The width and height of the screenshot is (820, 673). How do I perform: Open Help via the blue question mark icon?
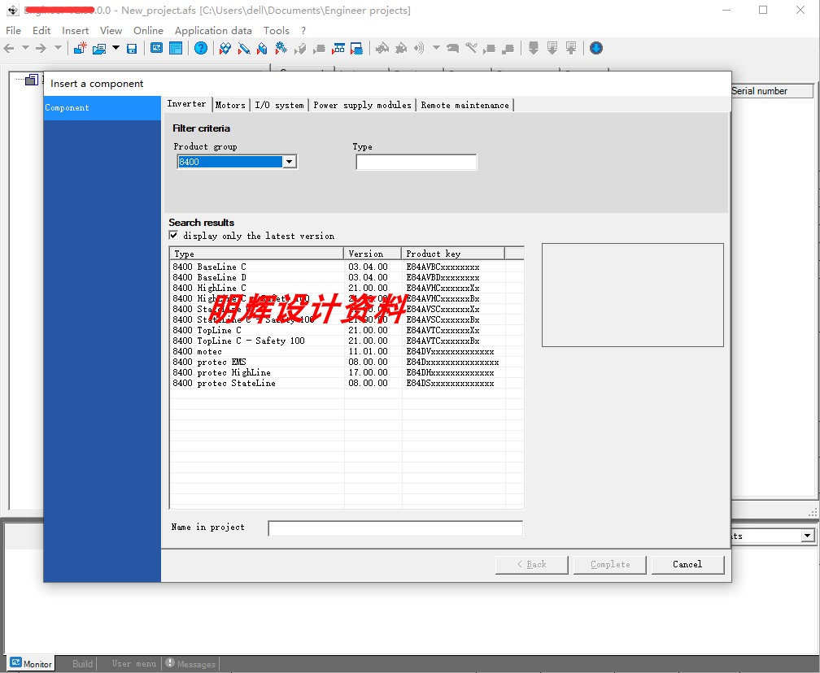pos(200,48)
